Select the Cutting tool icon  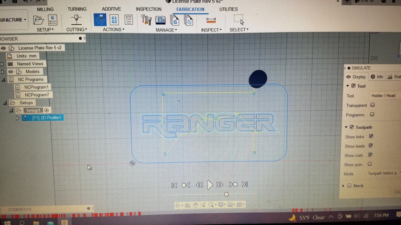pyautogui.click(x=76, y=20)
